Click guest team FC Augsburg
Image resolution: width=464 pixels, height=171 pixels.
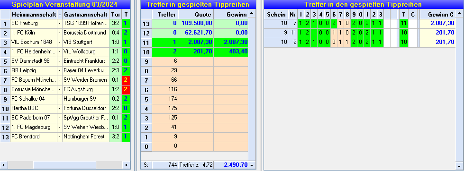85,89
